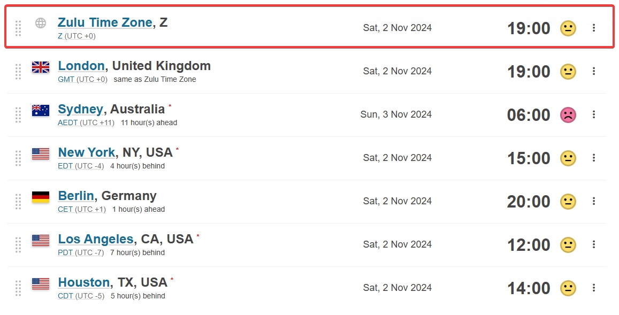This screenshot has height=315, width=619.
Task: Open the three-dot menu for Sydney row
Action: pyautogui.click(x=594, y=114)
